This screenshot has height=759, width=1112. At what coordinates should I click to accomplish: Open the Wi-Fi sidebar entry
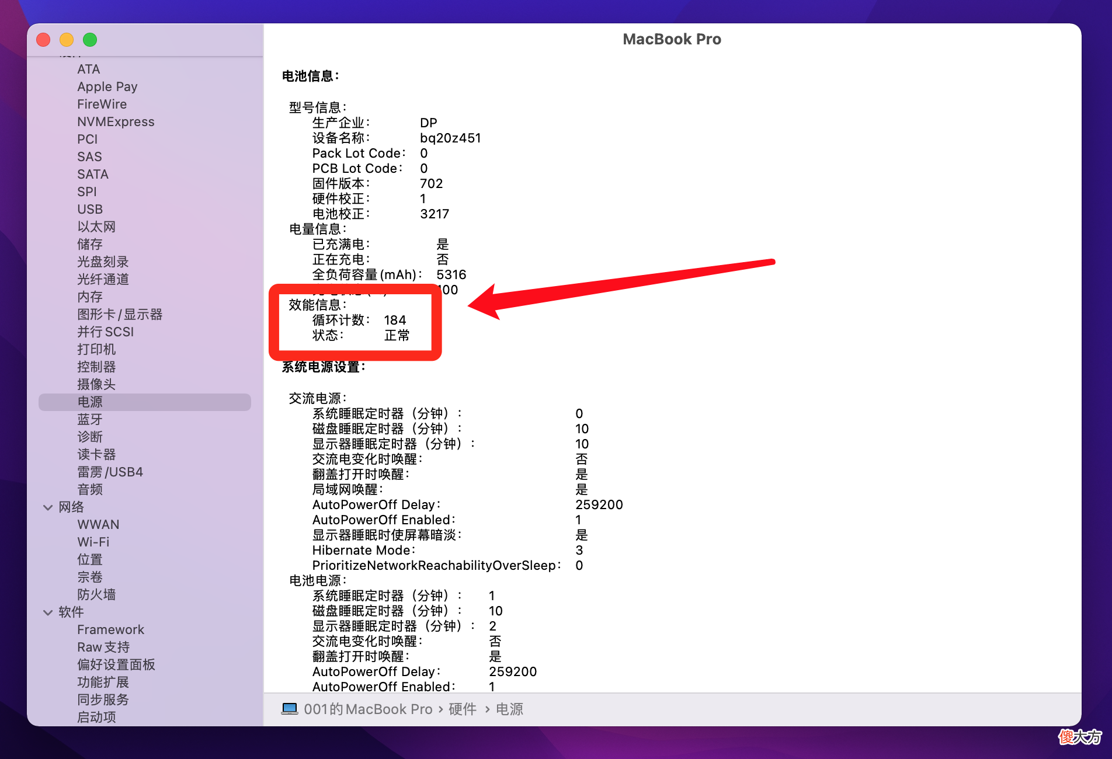tap(93, 542)
